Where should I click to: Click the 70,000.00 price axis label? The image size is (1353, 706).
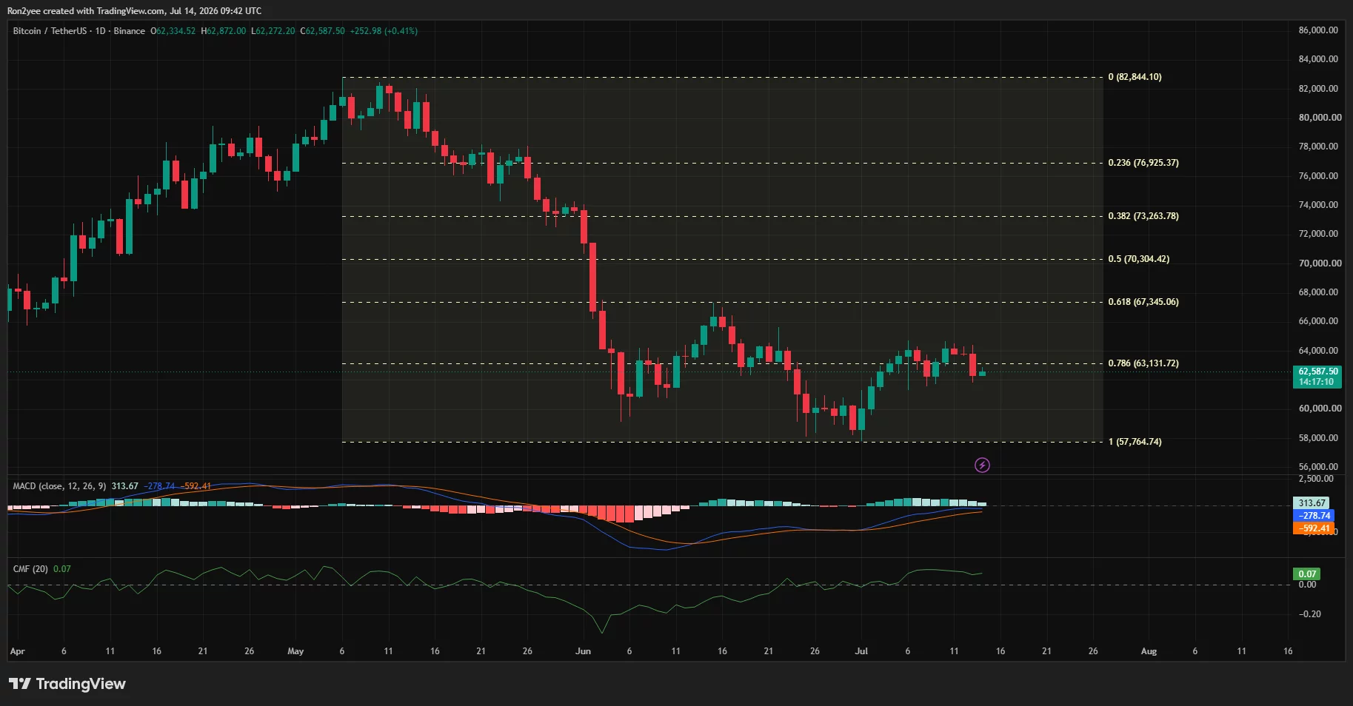click(x=1320, y=263)
